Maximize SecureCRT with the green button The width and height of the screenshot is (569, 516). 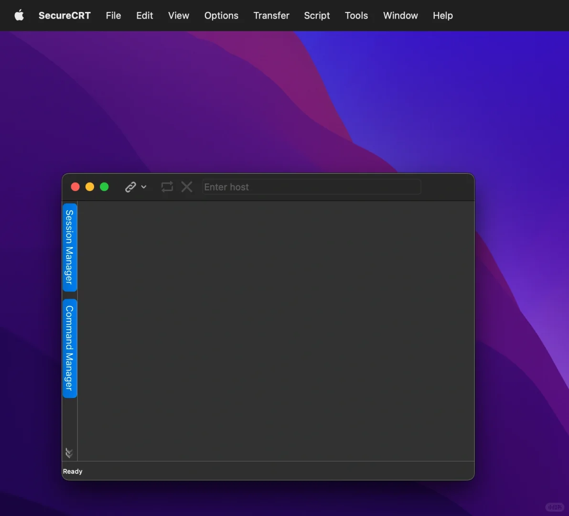click(104, 186)
